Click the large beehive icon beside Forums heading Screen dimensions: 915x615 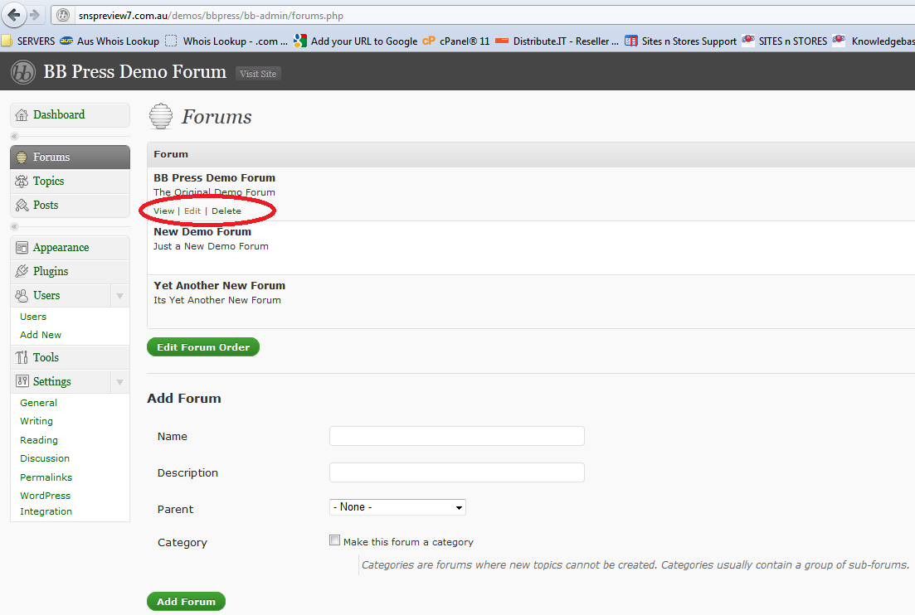coord(160,116)
